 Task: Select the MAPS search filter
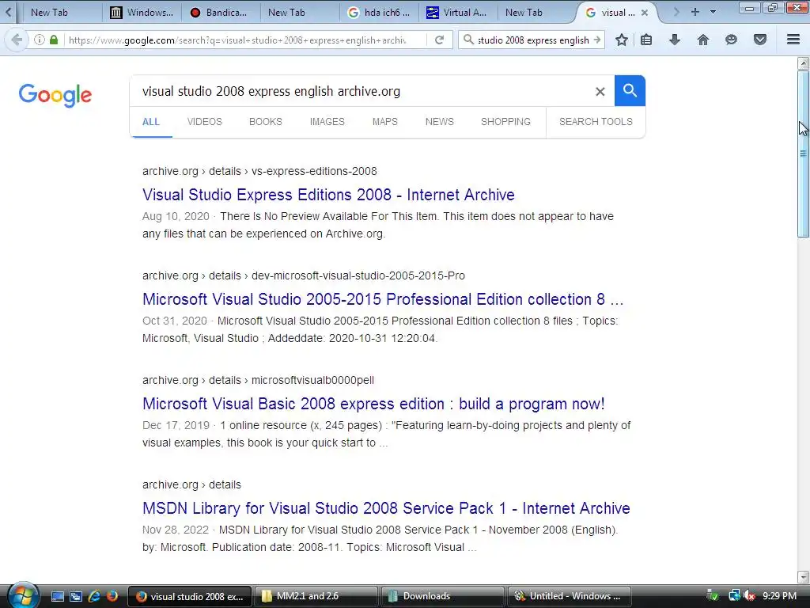click(385, 121)
